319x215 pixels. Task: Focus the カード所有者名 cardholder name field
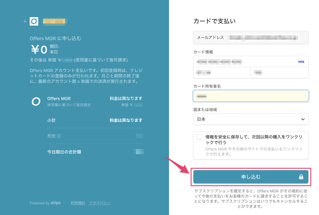tap(251, 96)
